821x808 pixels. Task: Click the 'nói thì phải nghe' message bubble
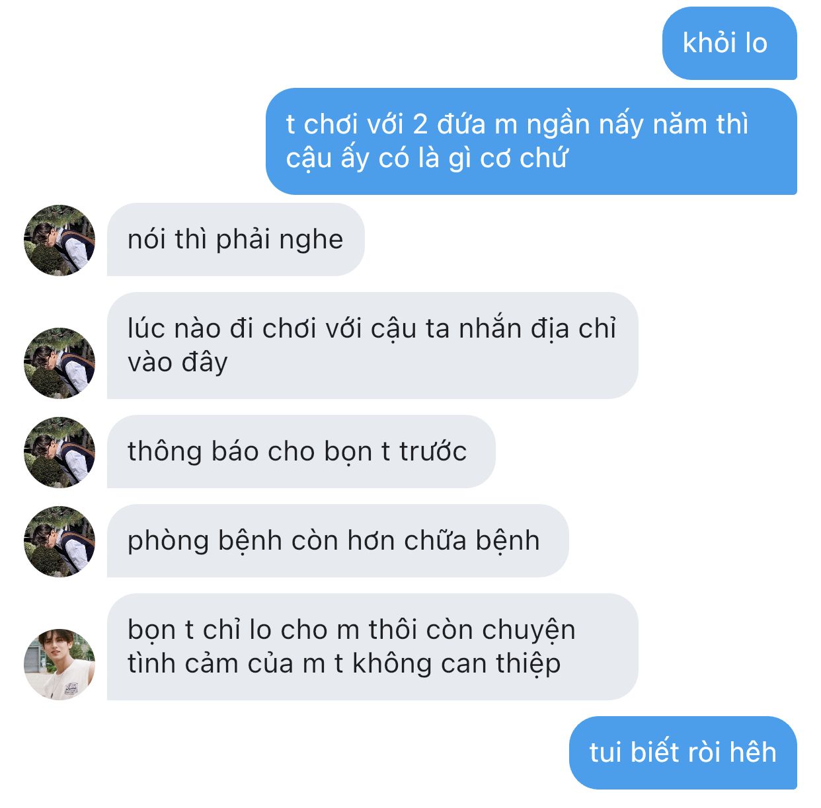coord(235,240)
